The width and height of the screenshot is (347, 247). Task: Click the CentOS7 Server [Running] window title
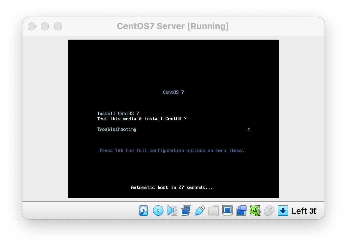pyautogui.click(x=173, y=26)
